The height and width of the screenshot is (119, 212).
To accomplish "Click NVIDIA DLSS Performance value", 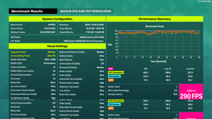I will point(49,63).
